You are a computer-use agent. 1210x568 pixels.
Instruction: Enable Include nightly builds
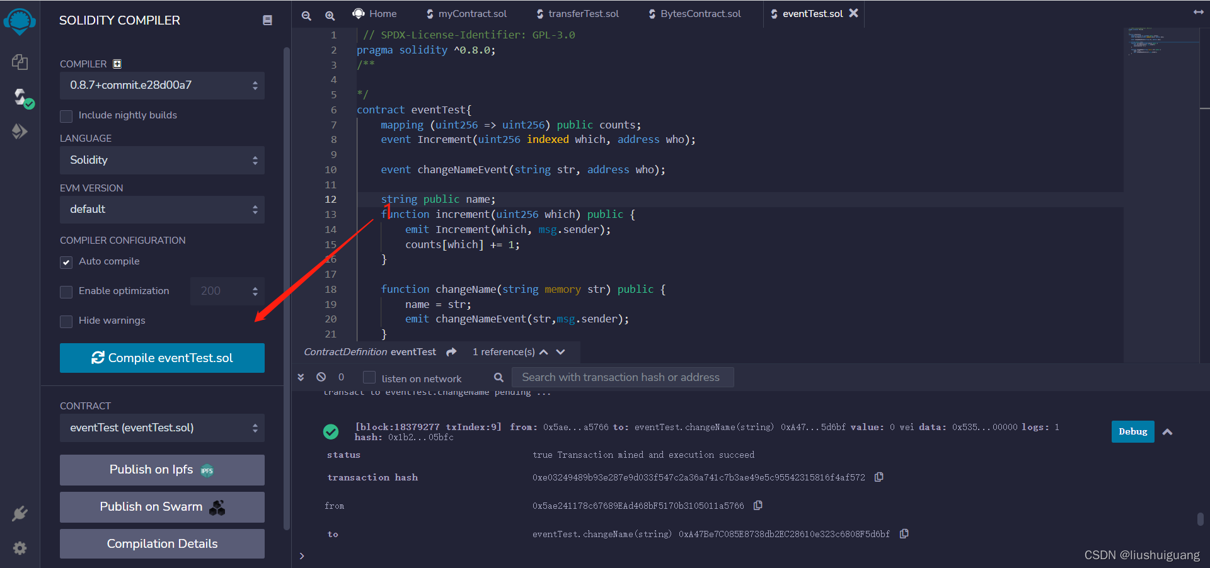coord(66,115)
